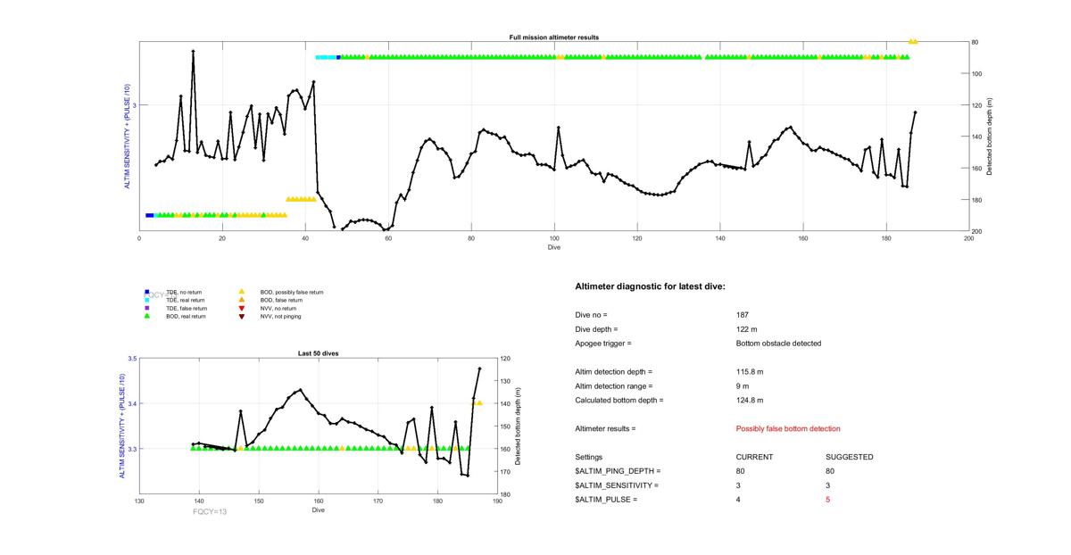Click 'Detected bottom depth (m)' label of full mission chart
The height and width of the screenshot is (555, 1071).
[x=990, y=137]
